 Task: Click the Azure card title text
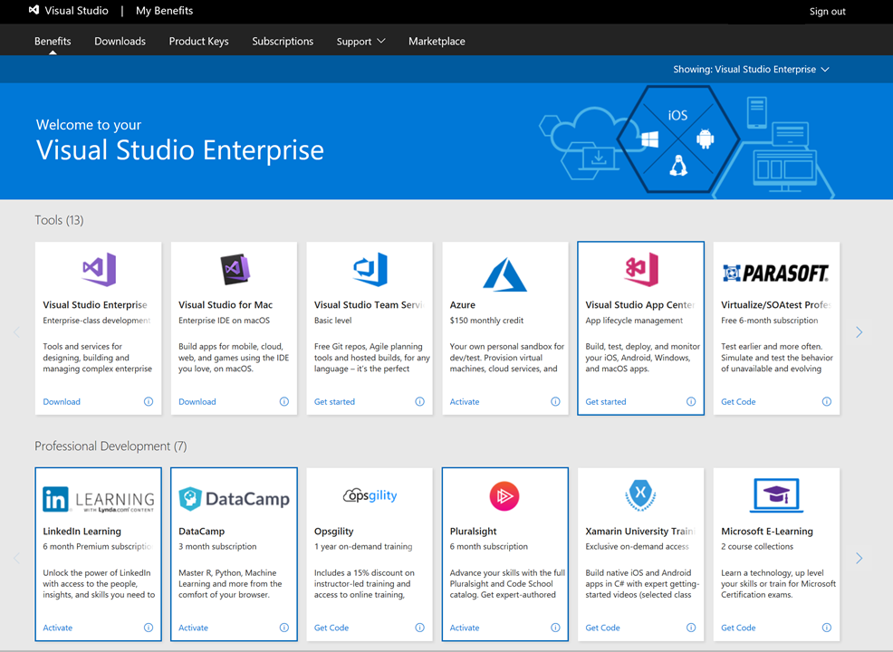(463, 304)
